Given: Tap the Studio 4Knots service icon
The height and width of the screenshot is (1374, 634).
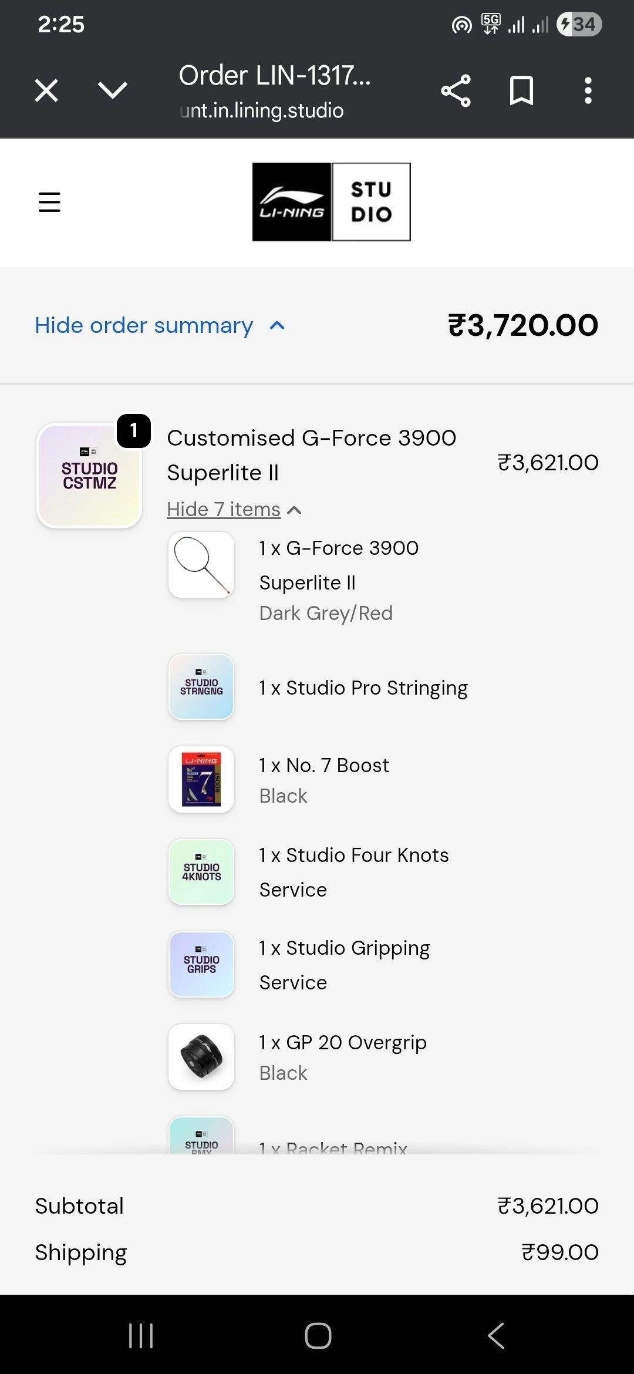Looking at the screenshot, I should [201, 872].
